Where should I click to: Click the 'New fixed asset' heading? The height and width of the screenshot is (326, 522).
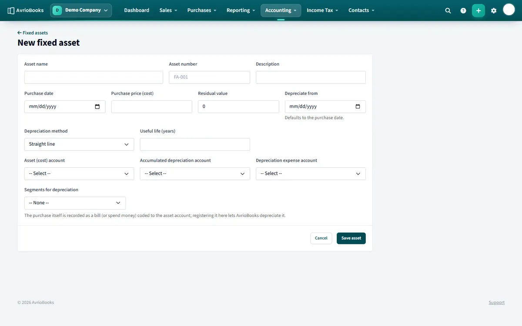[x=49, y=43]
